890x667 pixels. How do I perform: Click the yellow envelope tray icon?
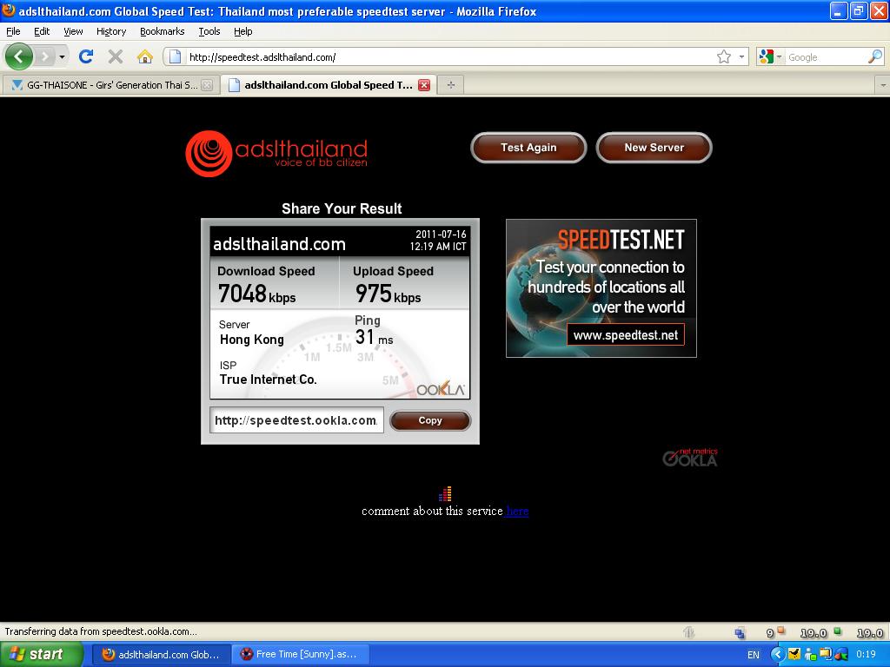click(794, 654)
